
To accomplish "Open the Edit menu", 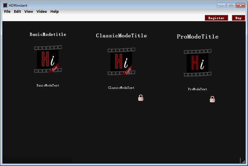I will 17,12.
